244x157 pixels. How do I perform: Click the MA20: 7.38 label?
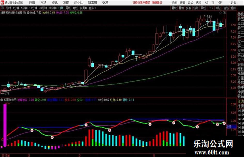coord(62,13)
